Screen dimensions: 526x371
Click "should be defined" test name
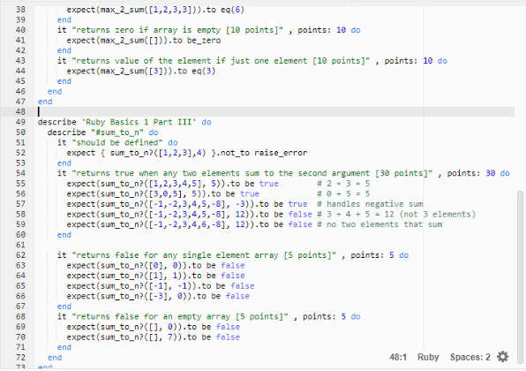117,142
